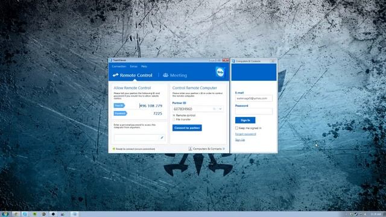Open the Sign Up link
386x217 pixels.
pos(240,140)
